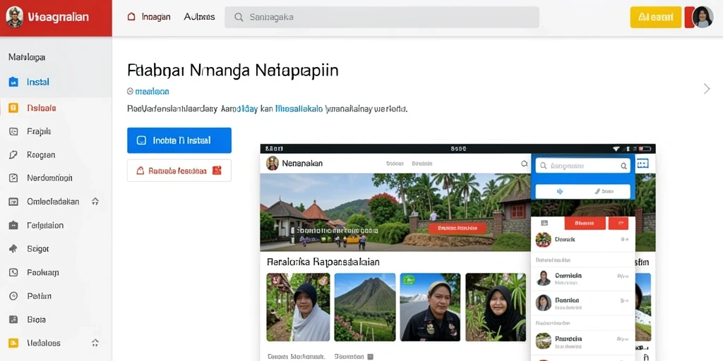
Task: Click the magnifier beside preview header tabs
Action: pyautogui.click(x=525, y=164)
